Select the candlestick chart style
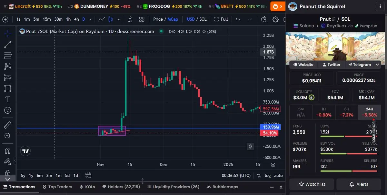Screen dimensions: 387x195 110,19
